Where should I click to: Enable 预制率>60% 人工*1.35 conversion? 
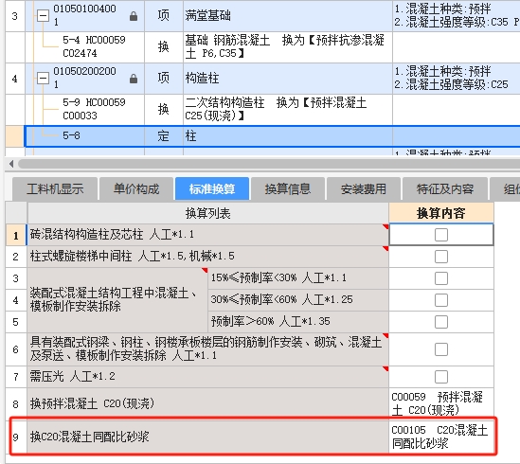[441, 322]
